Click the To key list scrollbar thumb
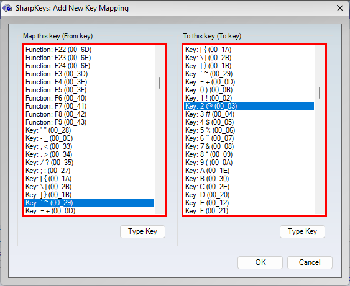The image size is (350, 286). (x=320, y=92)
